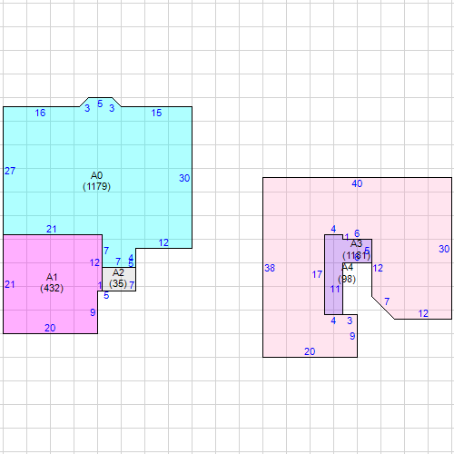The image size is (454, 454).
Task: Click the "5" between the two 3s
Action: point(100,104)
